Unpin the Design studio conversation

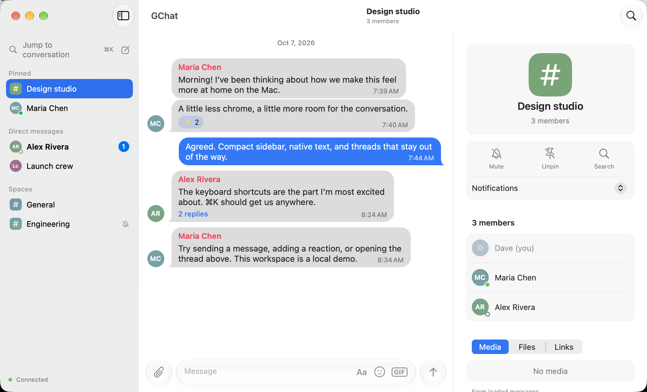550,159
